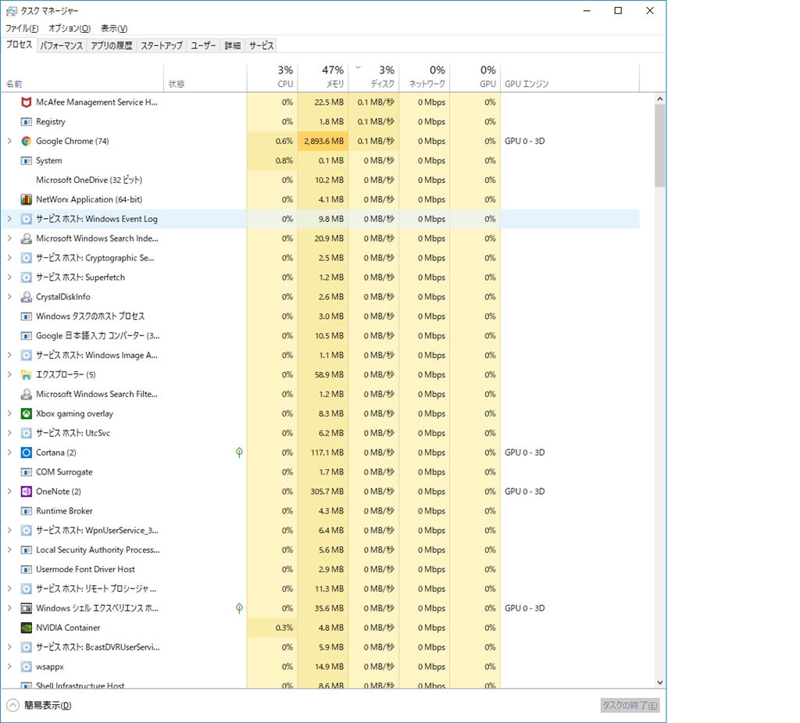Image resolution: width=800 pixels, height=723 pixels.
Task: Click the wsappx gear icon
Action: click(x=26, y=666)
